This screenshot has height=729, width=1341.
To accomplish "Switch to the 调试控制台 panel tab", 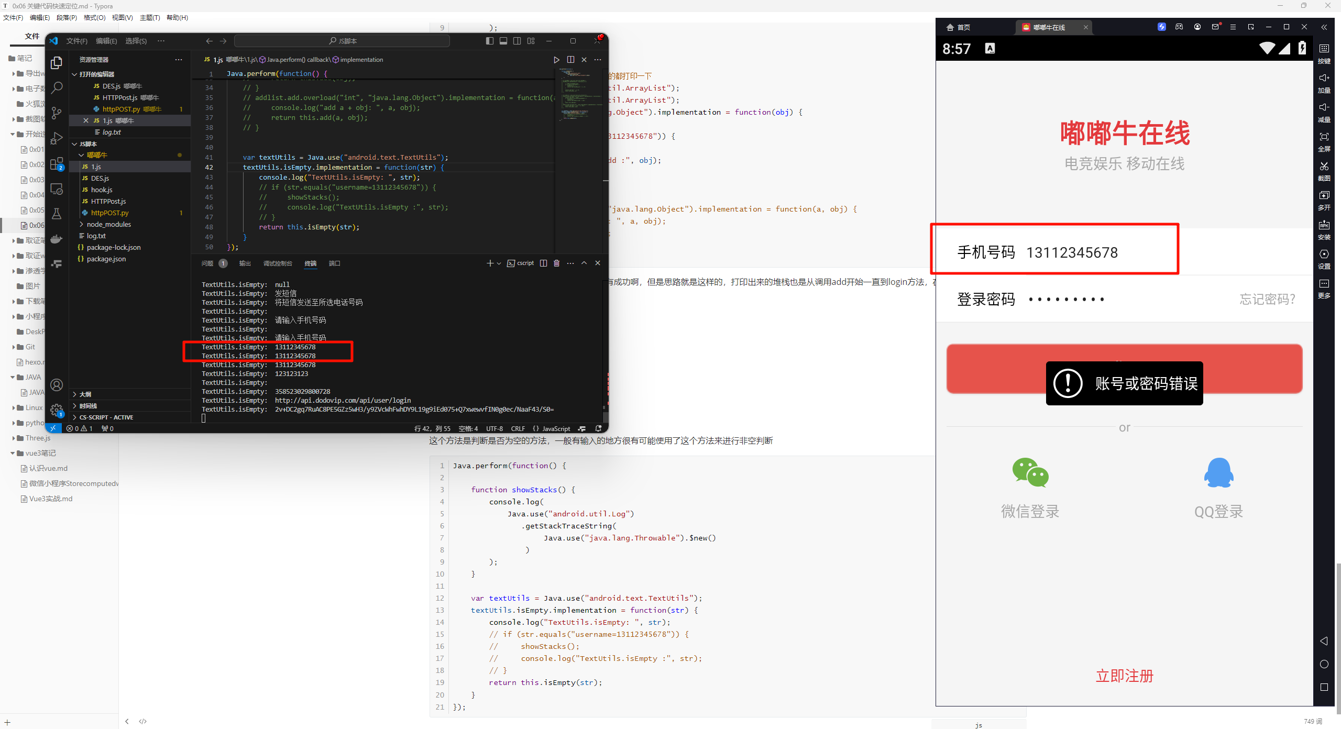I will click(277, 263).
